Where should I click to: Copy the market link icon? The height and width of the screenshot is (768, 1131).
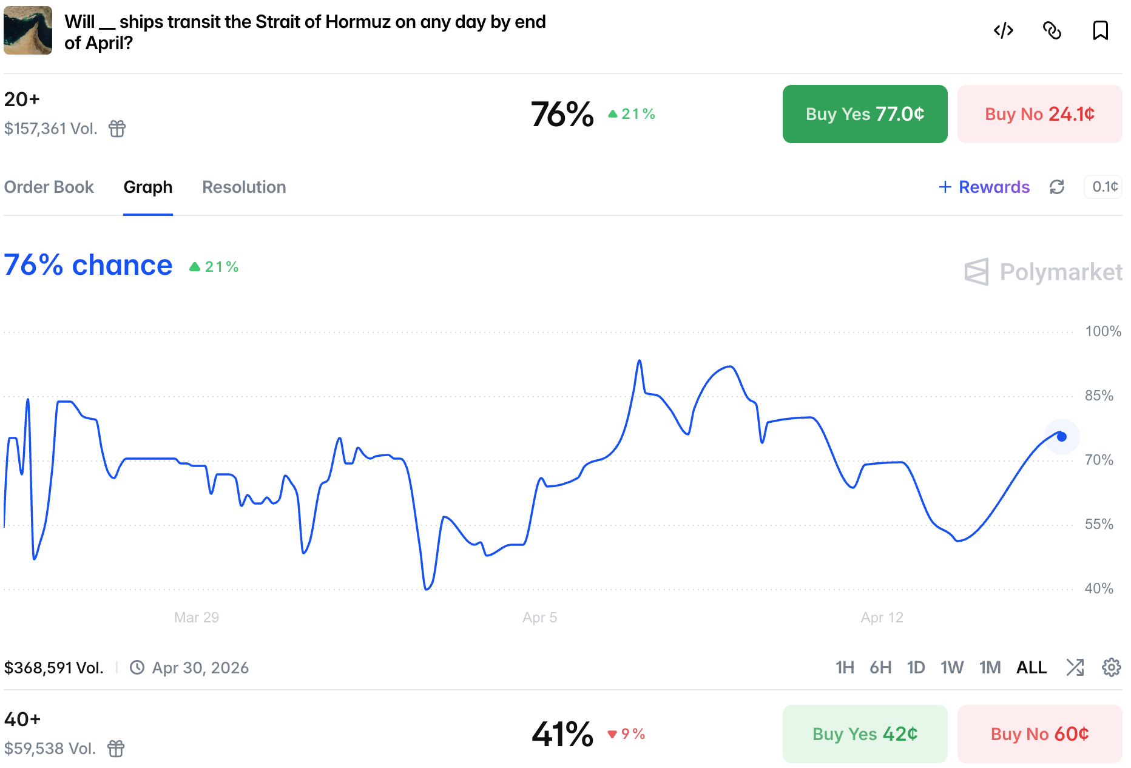pyautogui.click(x=1052, y=30)
